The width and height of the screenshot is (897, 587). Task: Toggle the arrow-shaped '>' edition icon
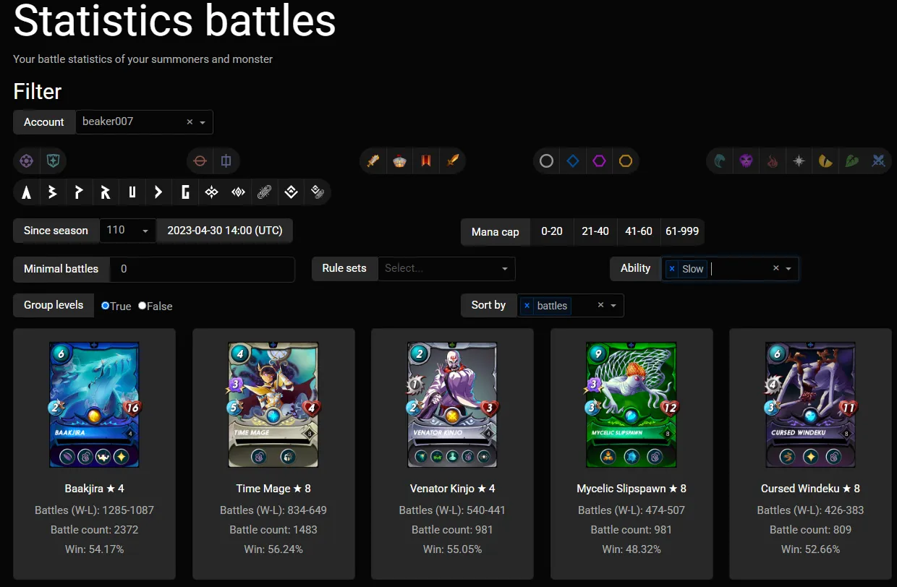158,192
